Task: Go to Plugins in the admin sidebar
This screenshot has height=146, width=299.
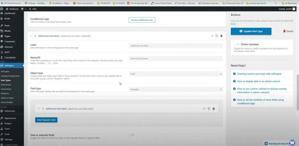Action: coord(8,123)
